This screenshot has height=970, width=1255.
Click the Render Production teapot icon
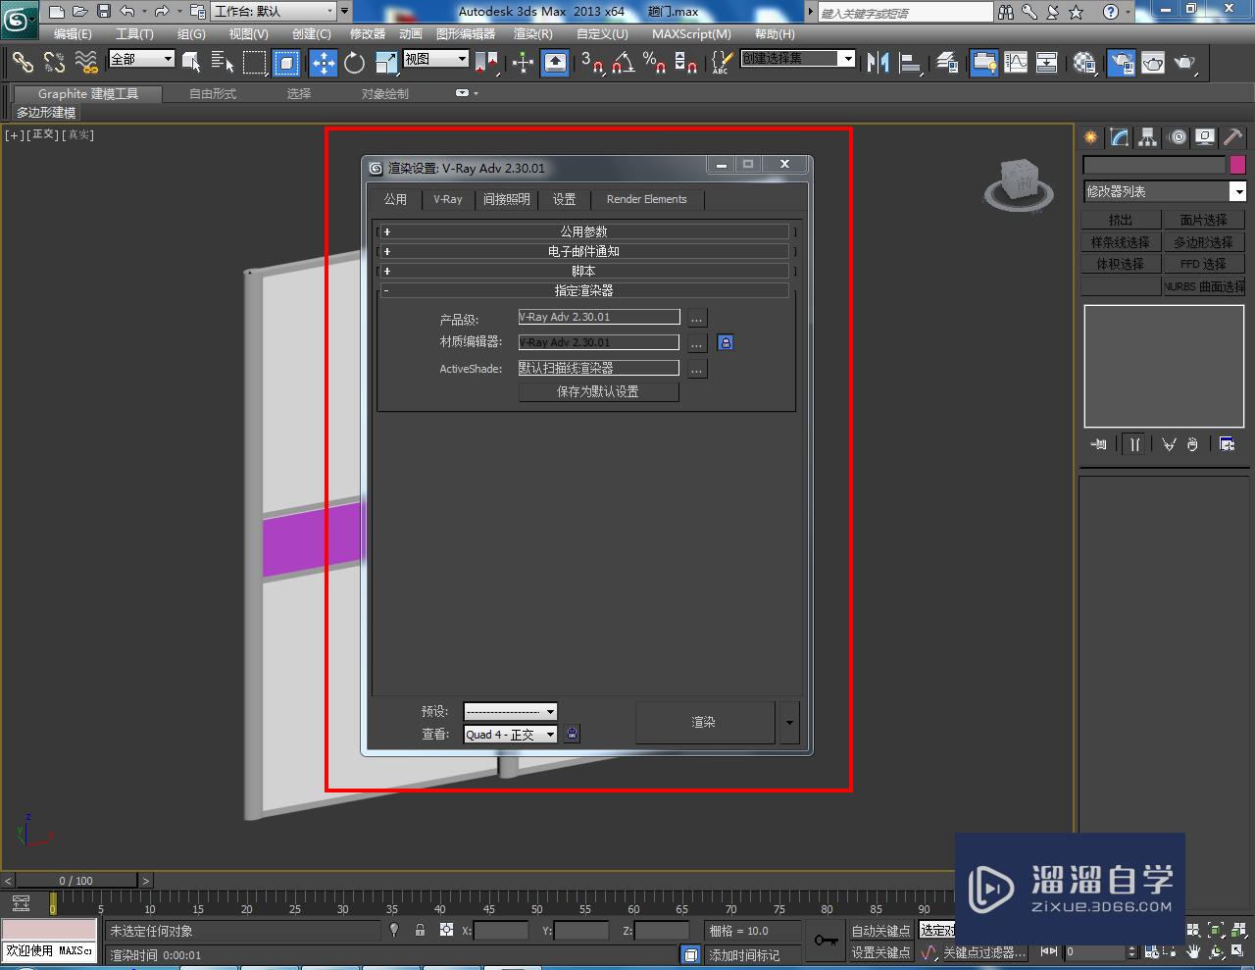[1185, 63]
